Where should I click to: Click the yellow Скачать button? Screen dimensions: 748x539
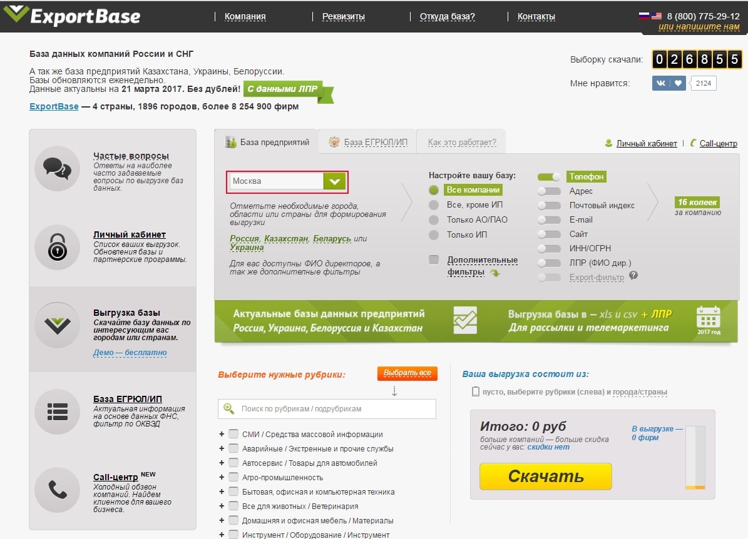tap(546, 476)
